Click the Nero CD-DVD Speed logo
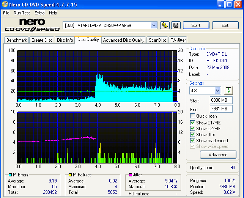 click(x=32, y=25)
